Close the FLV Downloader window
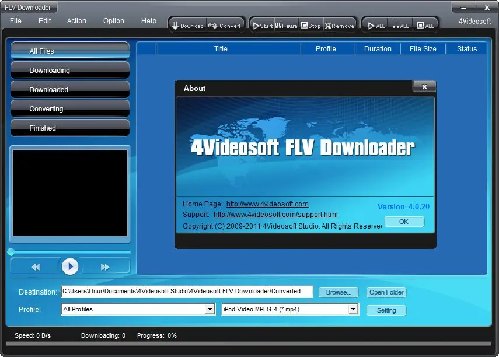Screen dimensions: 499x357 (x=487, y=8)
